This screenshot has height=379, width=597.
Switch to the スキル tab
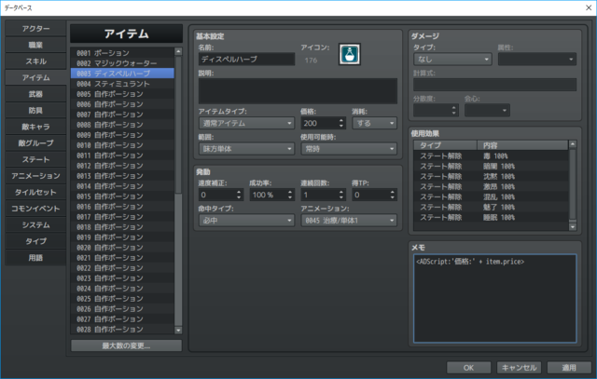[x=35, y=61]
